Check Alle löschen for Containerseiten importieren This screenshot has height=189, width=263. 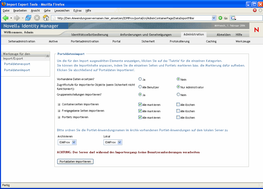tap(178, 104)
